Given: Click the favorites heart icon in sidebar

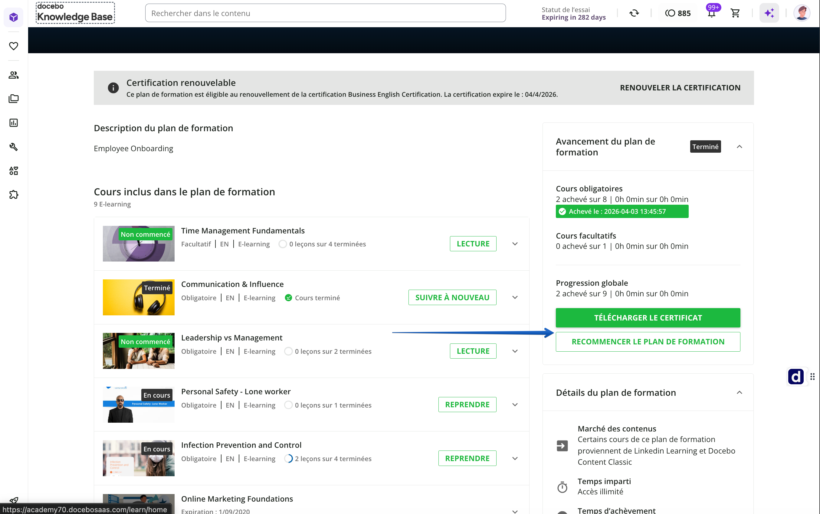Looking at the screenshot, I should [14, 46].
